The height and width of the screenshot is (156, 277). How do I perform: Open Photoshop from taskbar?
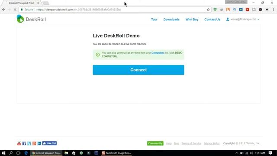[x=96, y=153]
